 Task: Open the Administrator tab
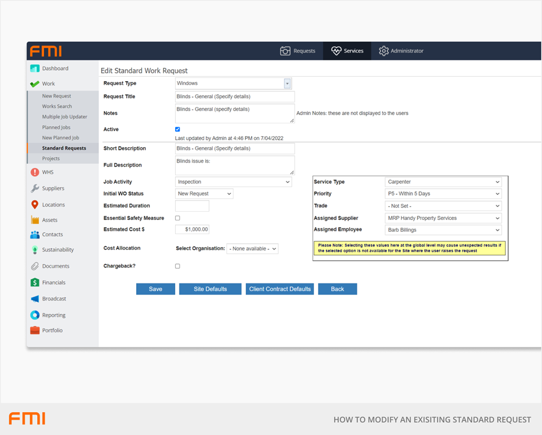point(401,51)
